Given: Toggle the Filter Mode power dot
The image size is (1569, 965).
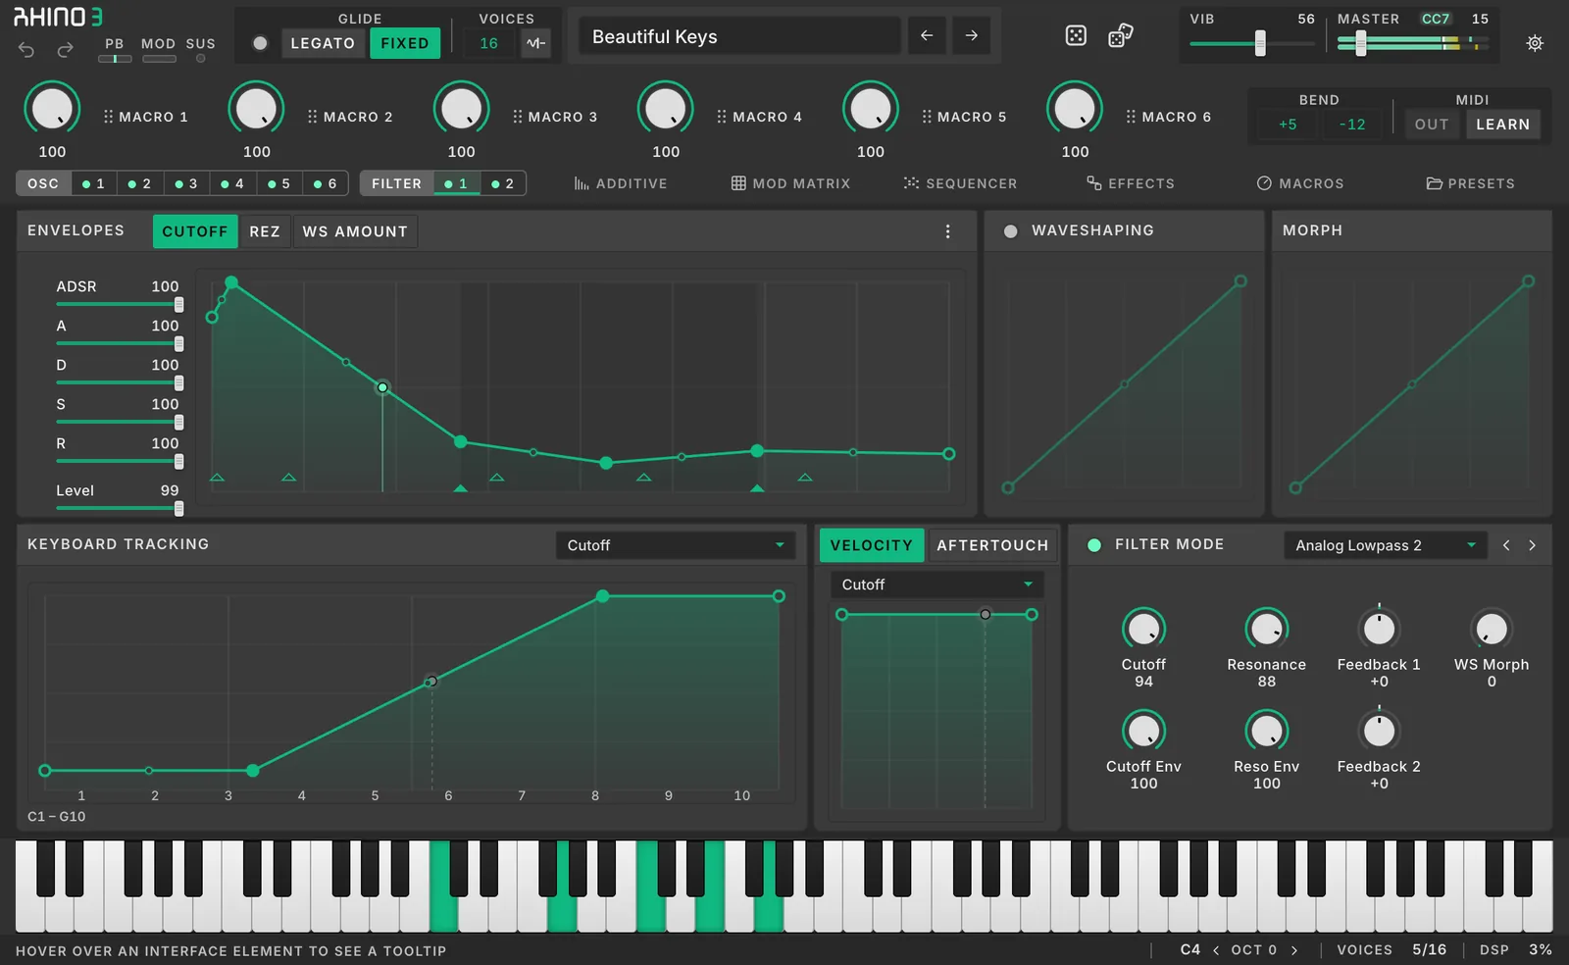Looking at the screenshot, I should 1094,545.
